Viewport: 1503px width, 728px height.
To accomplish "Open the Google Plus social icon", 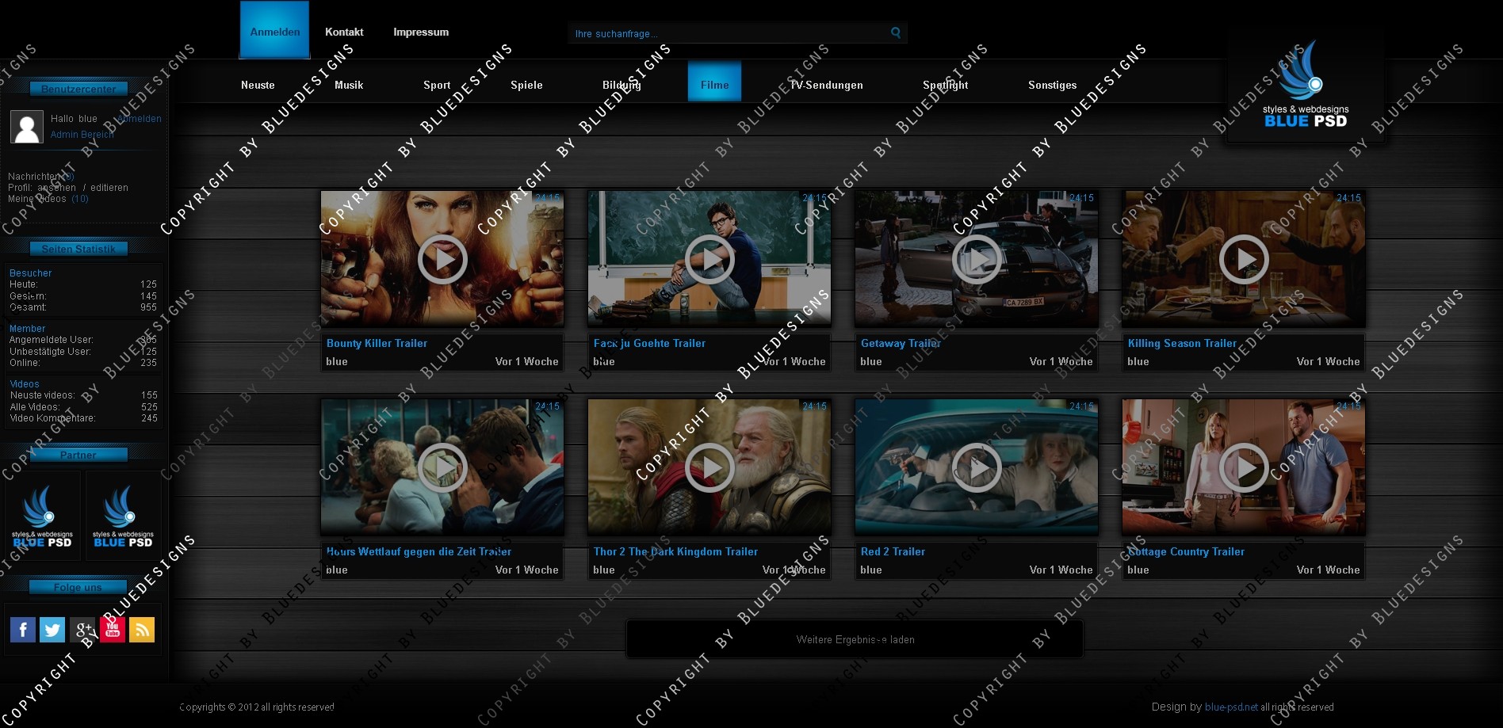I will pyautogui.click(x=82, y=630).
